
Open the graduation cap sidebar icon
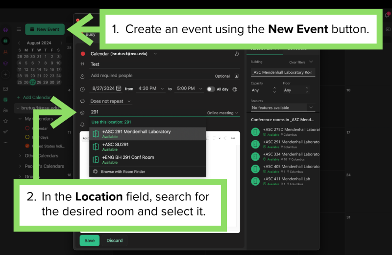coord(5,64)
